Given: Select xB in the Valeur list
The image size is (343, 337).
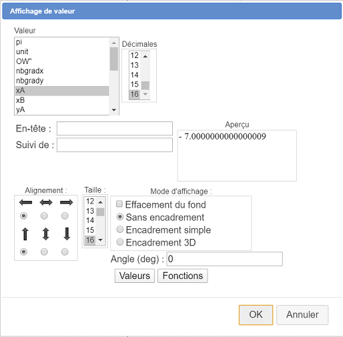Looking at the screenshot, I should tap(62, 100).
